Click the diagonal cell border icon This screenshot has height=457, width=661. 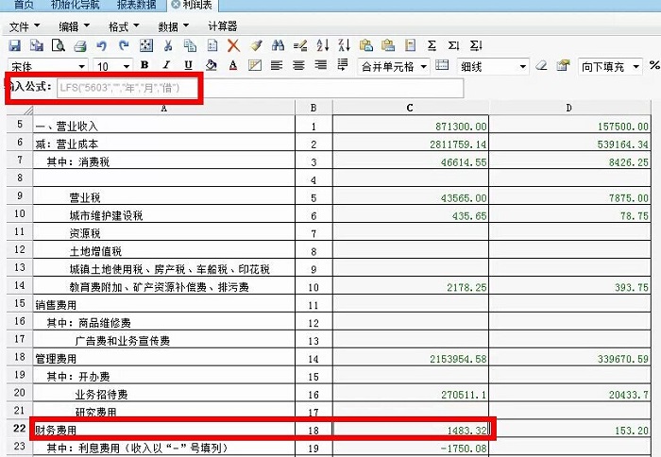[255, 65]
